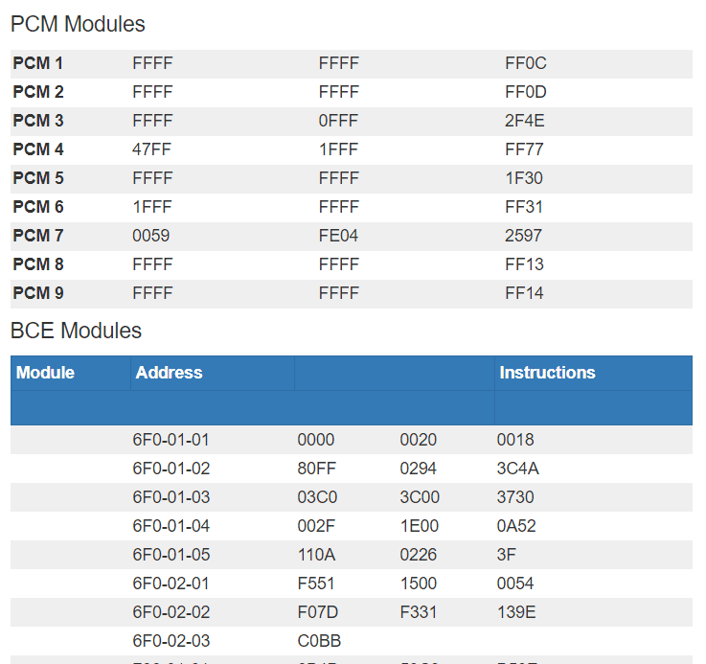This screenshot has height=664, width=706.
Task: Click the PCM 3 row label
Action: [x=37, y=121]
